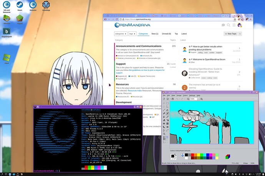Select the Eraser tool in KolourPaint
Viewport: 265px width, 176px height.
164,113
